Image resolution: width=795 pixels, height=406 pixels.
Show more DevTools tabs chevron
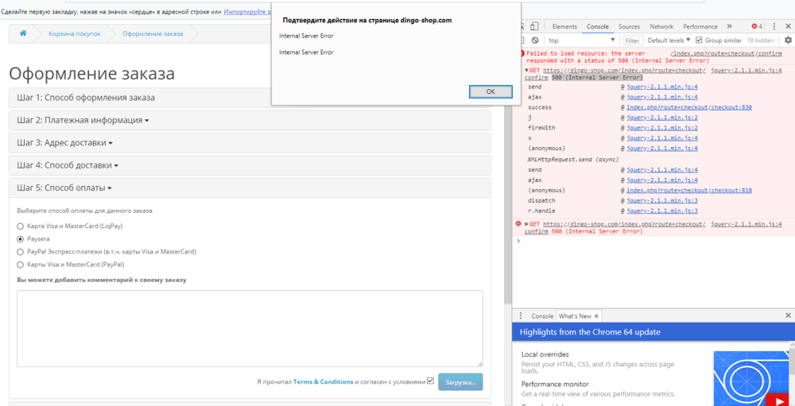click(x=729, y=26)
